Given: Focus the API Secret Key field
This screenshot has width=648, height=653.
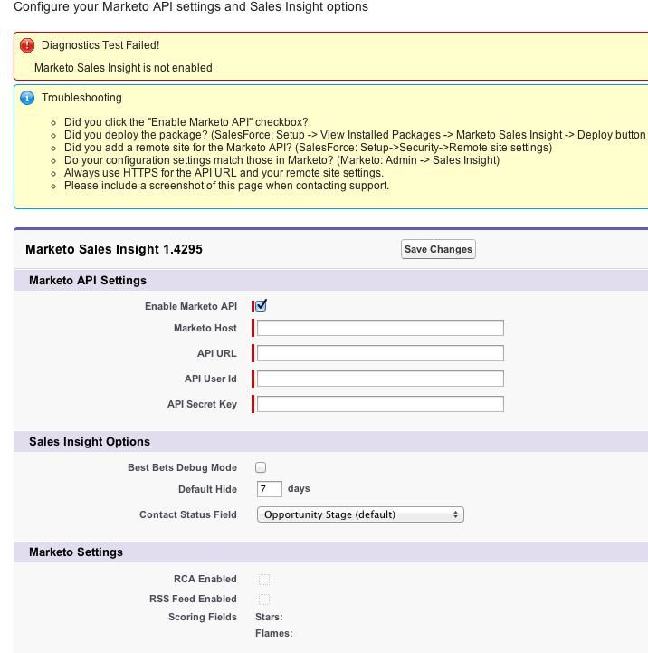Looking at the screenshot, I should [380, 404].
